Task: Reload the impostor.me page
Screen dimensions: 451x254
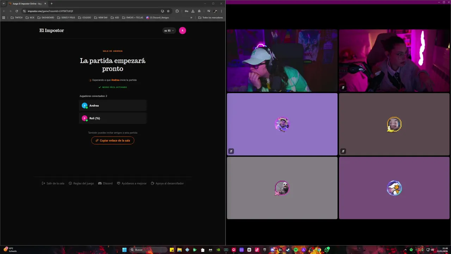Action: pos(17,11)
